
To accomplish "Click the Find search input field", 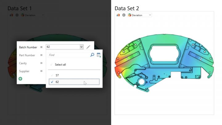I will 68,55.
